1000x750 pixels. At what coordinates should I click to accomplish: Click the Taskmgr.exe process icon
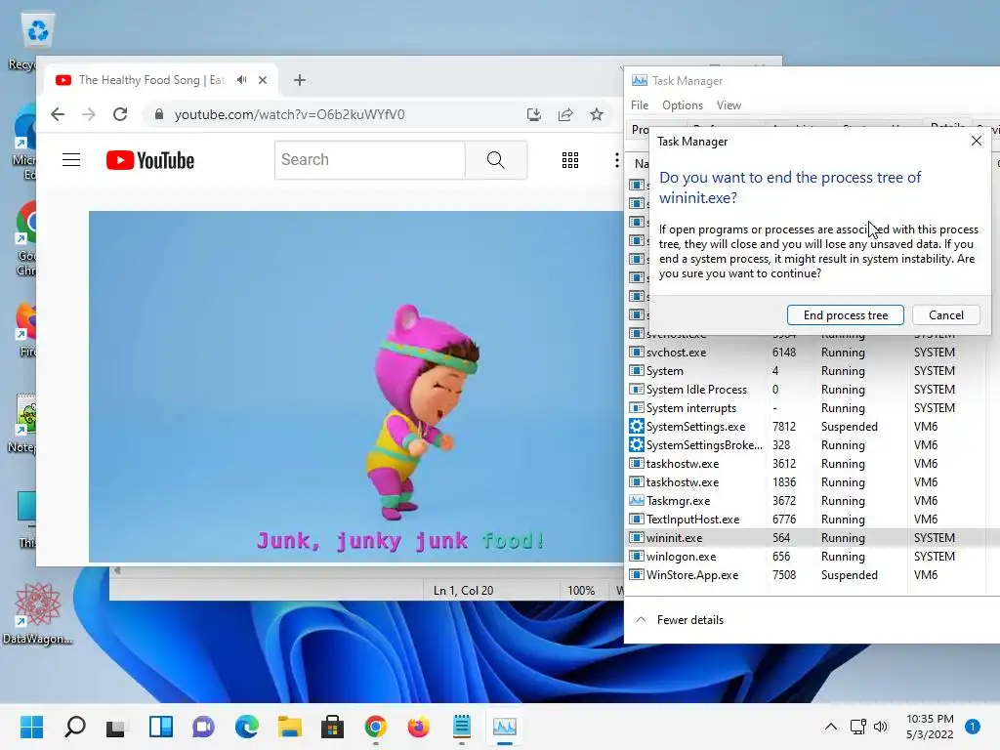[636, 501]
